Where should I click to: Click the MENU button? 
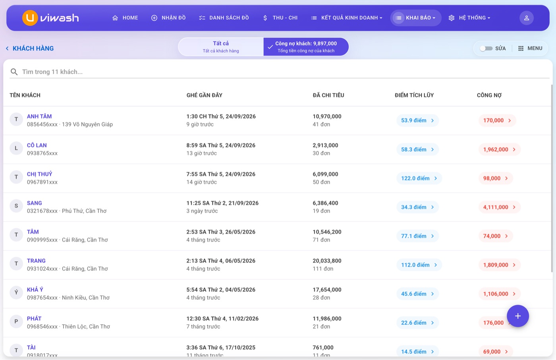[x=531, y=49]
